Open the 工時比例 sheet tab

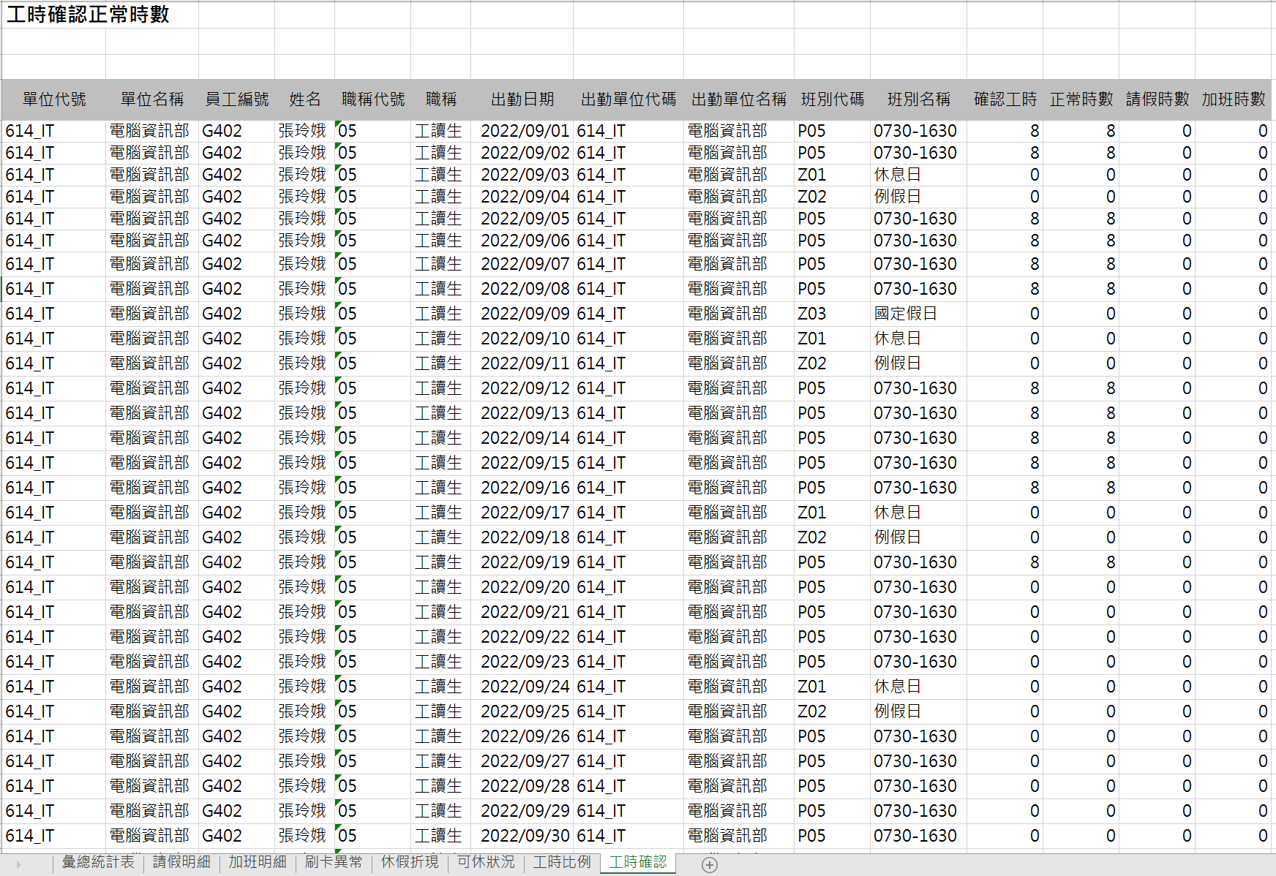pyautogui.click(x=562, y=862)
